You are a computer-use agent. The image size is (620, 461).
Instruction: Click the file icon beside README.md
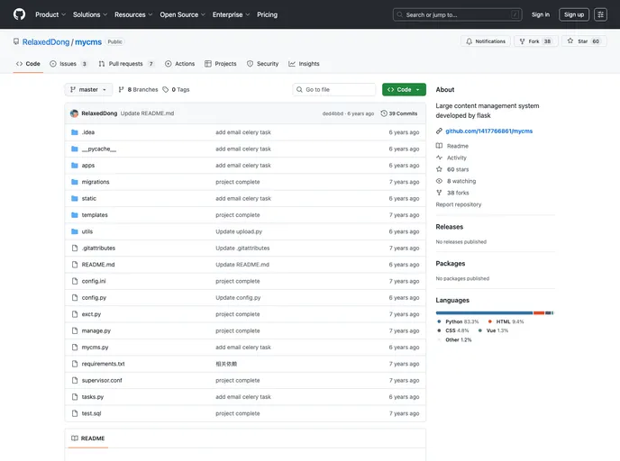74,265
